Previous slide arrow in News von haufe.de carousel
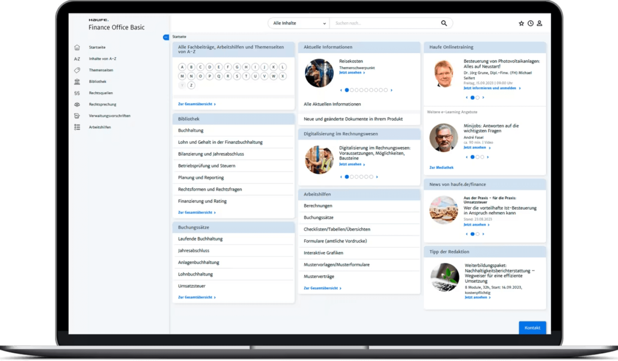This screenshot has width=618, height=361. coord(467,234)
